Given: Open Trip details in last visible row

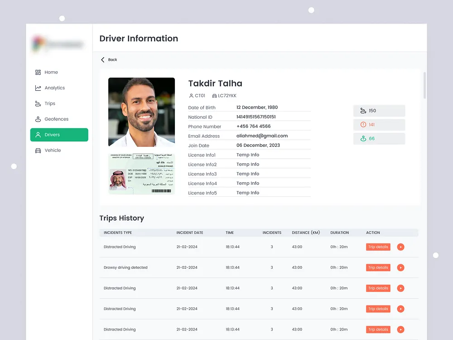Looking at the screenshot, I should (x=378, y=330).
